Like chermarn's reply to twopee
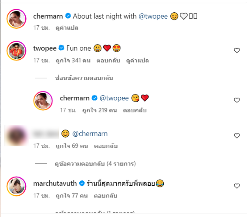 coord(237,100)
